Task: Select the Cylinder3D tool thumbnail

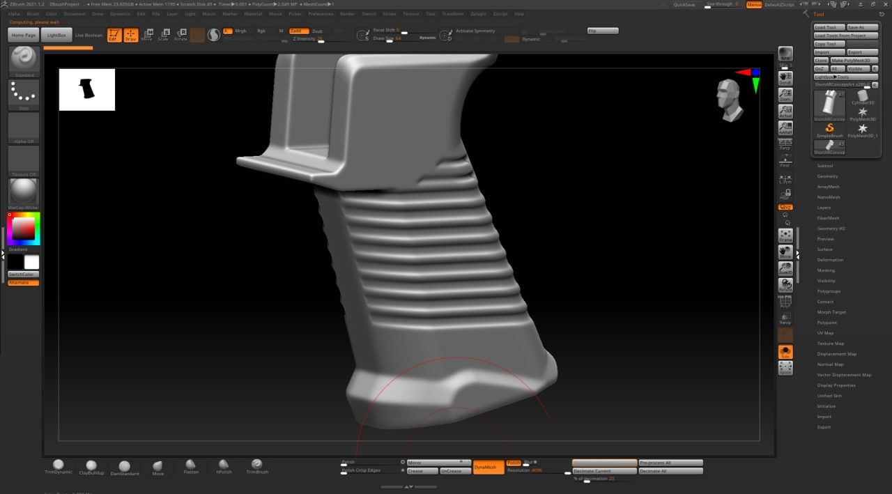Action: coord(863,97)
